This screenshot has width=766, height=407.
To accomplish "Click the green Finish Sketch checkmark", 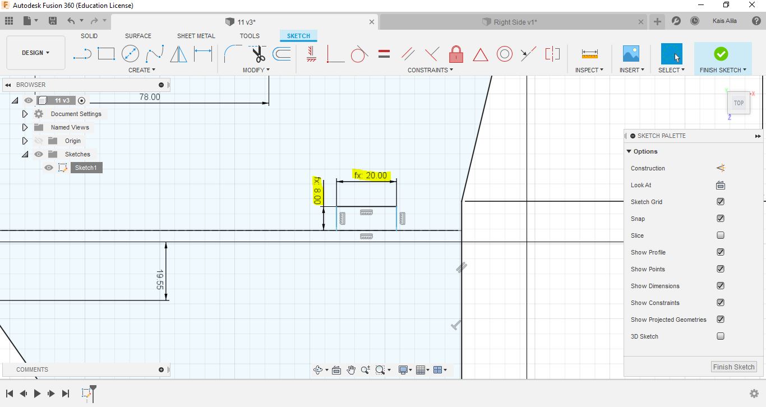I will click(721, 54).
